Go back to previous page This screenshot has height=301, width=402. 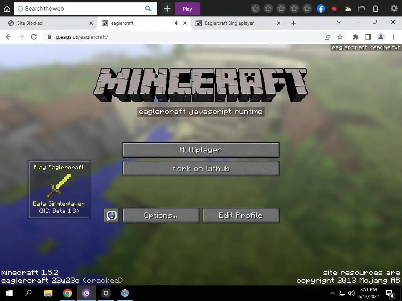[9, 37]
